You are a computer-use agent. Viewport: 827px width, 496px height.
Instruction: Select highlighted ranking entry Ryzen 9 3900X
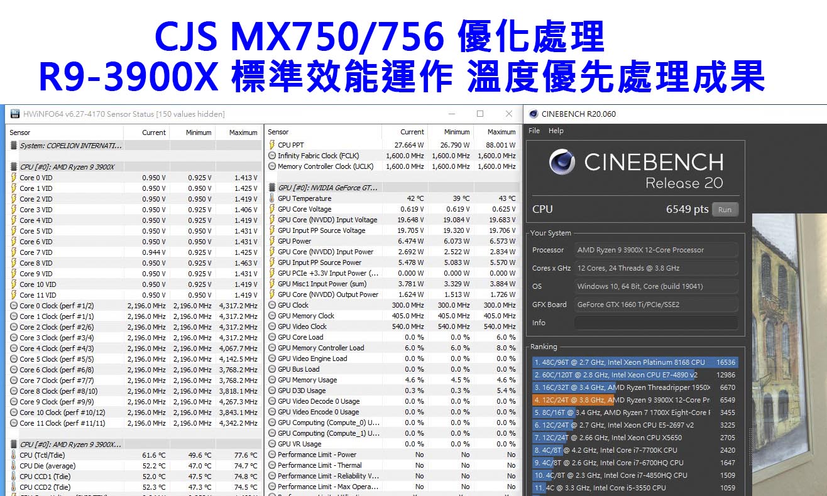coord(635,400)
